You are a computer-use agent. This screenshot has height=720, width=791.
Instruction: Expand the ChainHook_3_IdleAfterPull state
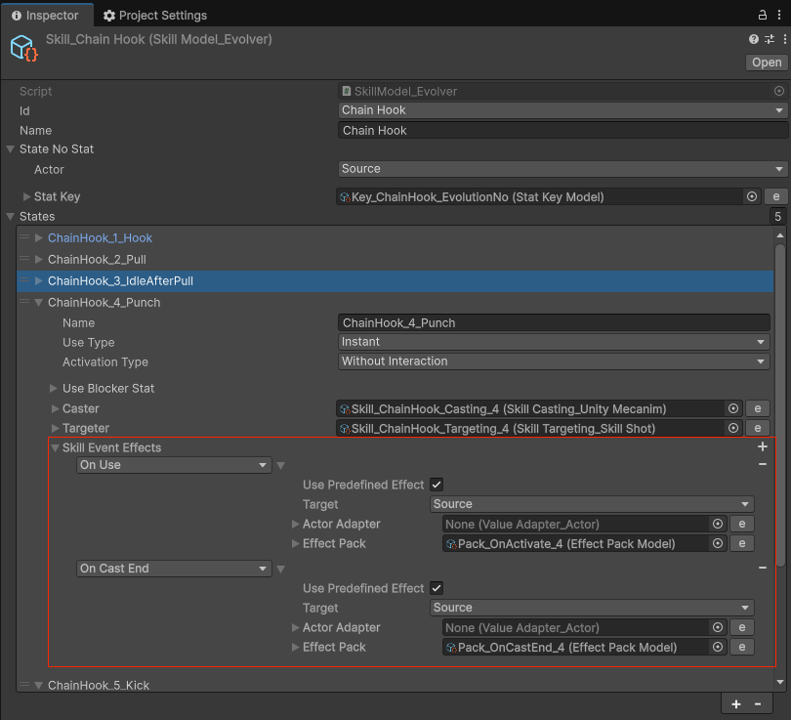[38, 280]
